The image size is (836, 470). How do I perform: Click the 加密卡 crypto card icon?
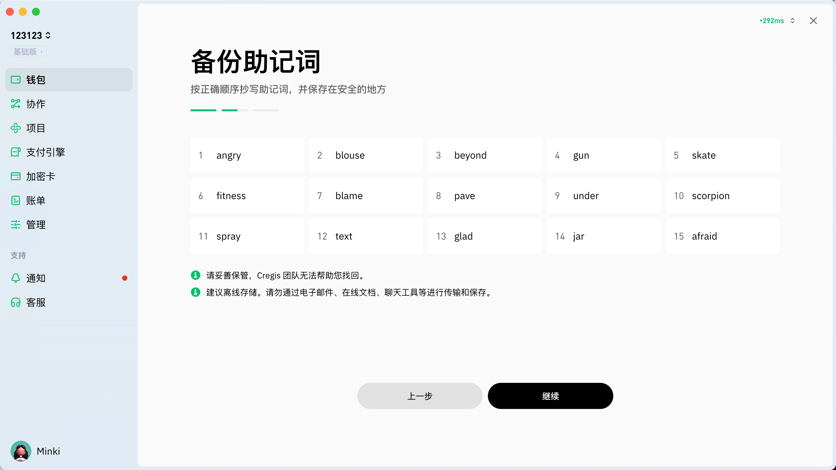tap(16, 176)
